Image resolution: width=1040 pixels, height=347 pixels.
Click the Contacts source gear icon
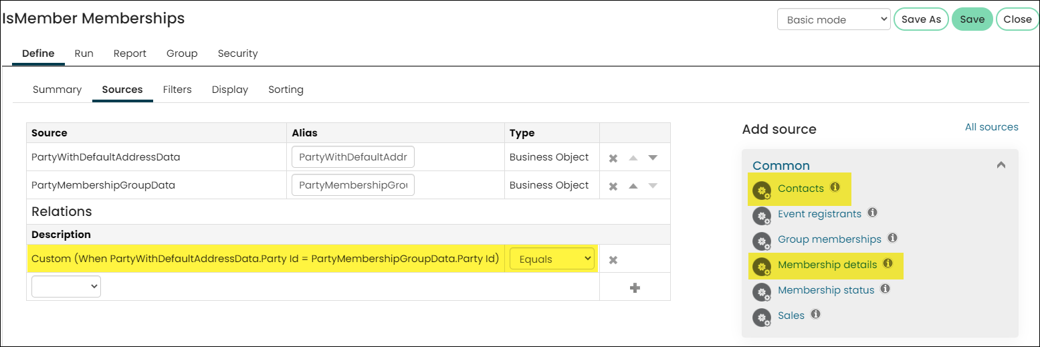762,191
